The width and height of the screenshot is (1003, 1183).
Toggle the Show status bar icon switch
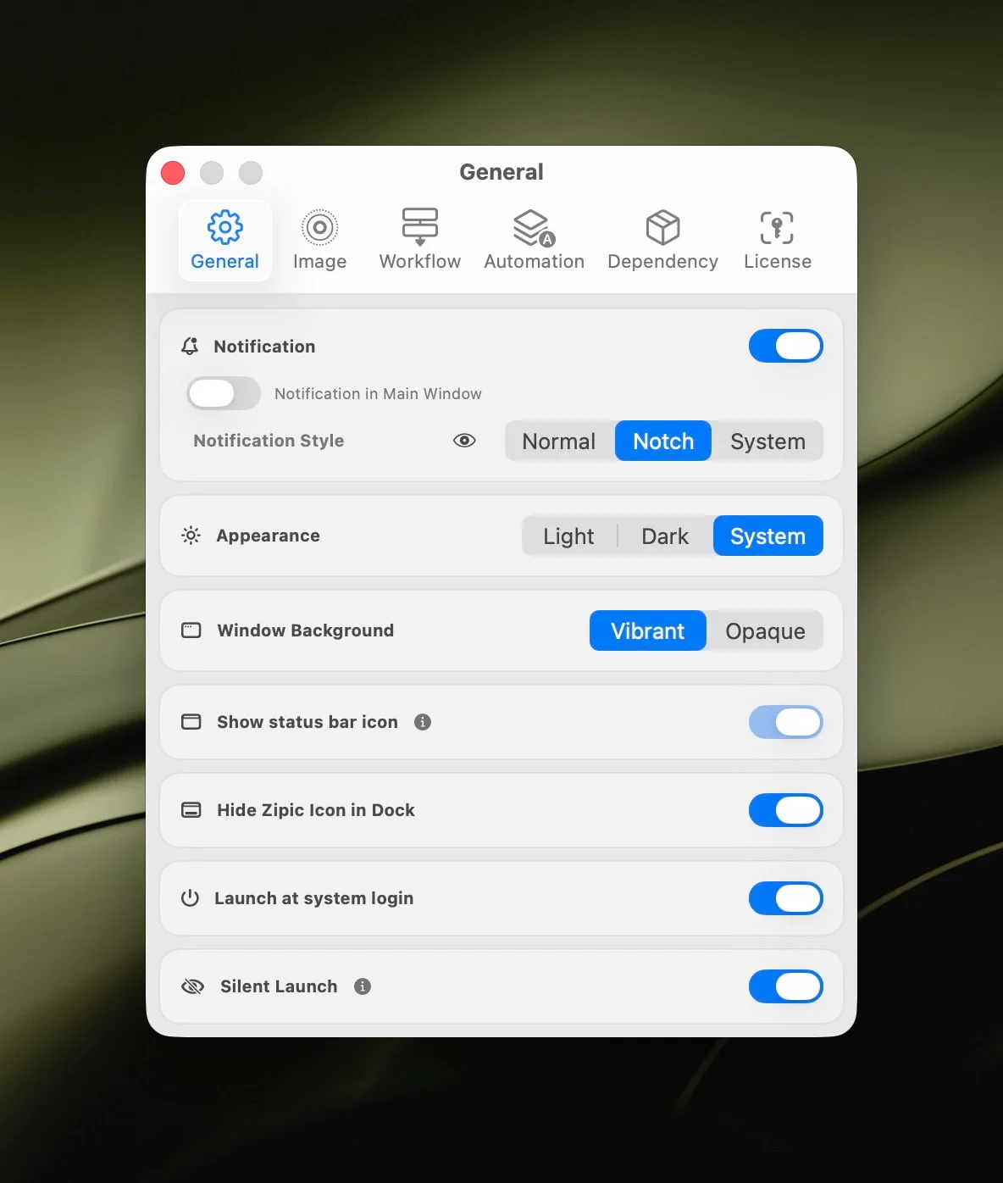pos(785,722)
